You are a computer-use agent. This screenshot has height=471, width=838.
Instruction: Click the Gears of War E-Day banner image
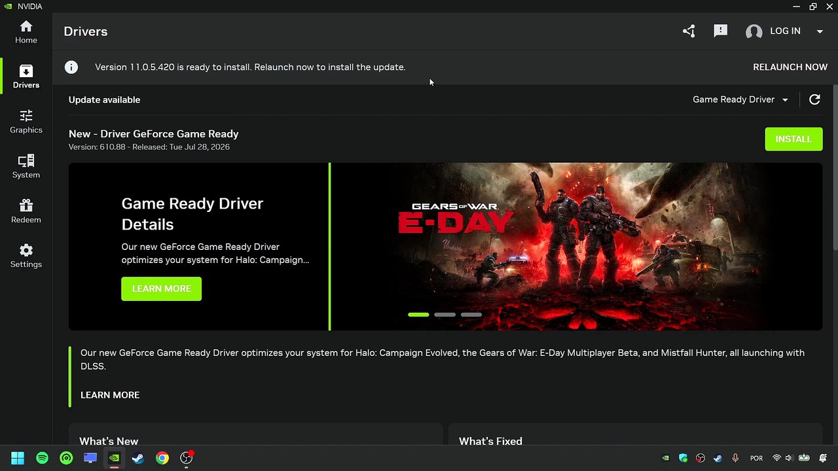[577, 247]
